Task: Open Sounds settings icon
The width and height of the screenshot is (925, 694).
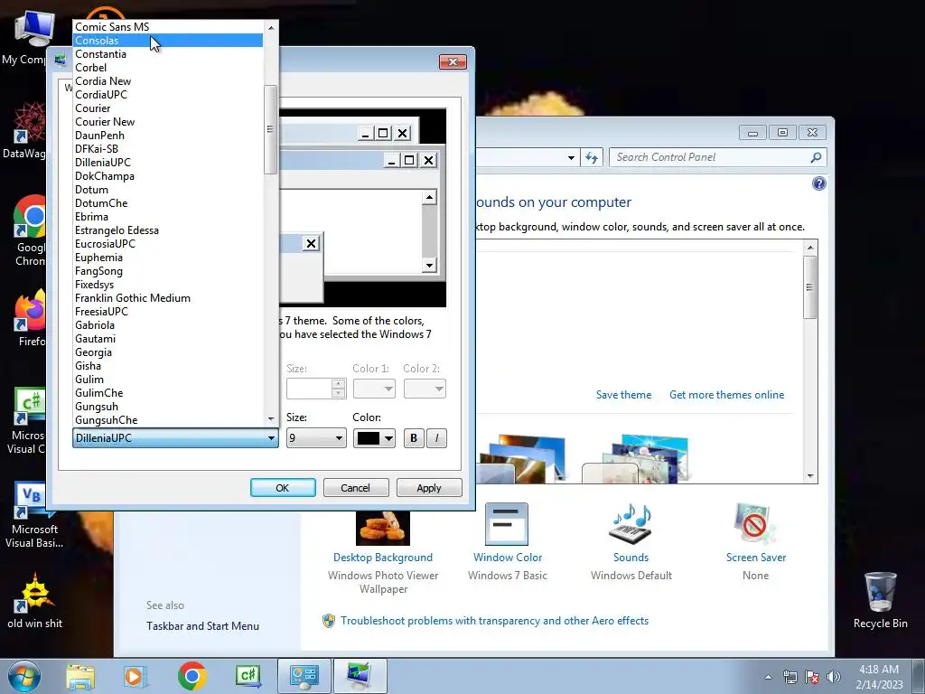Action: (631, 524)
